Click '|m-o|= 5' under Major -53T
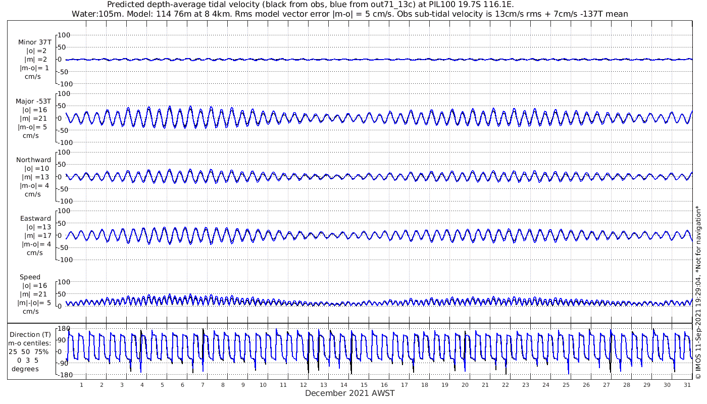Screen dimensions: 707x404 [x=33, y=127]
